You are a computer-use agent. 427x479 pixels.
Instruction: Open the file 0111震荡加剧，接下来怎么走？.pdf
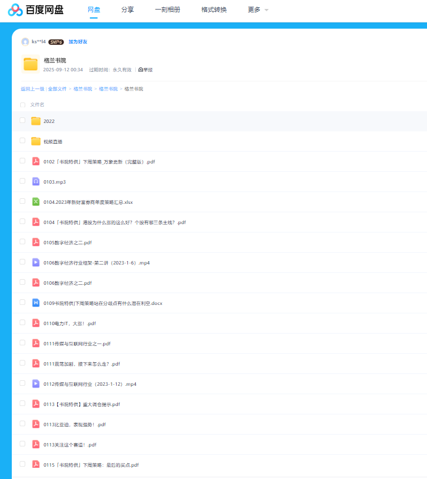[82, 364]
